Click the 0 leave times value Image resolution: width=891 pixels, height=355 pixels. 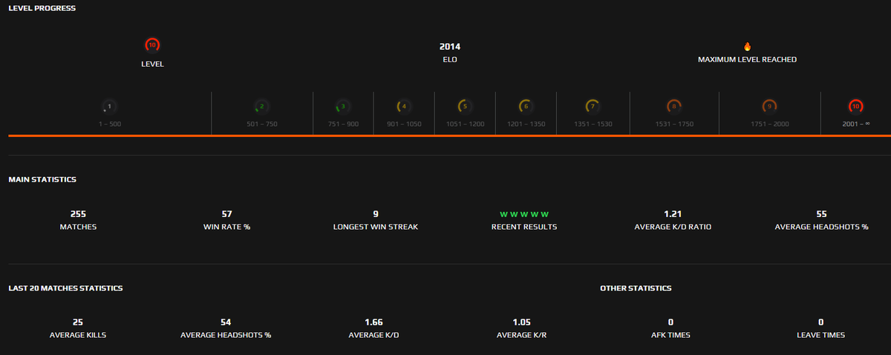821,322
